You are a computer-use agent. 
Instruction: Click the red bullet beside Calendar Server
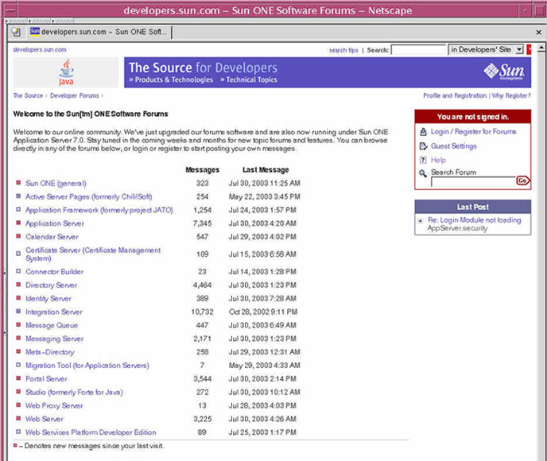18,236
